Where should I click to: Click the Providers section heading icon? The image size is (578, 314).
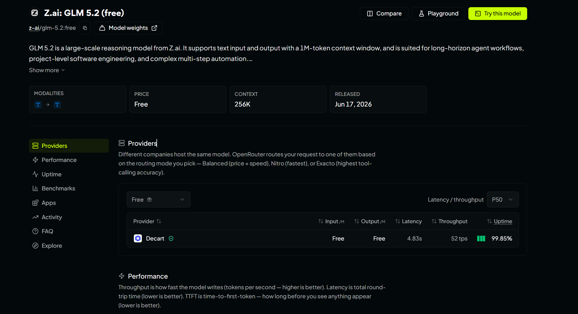[x=122, y=143]
